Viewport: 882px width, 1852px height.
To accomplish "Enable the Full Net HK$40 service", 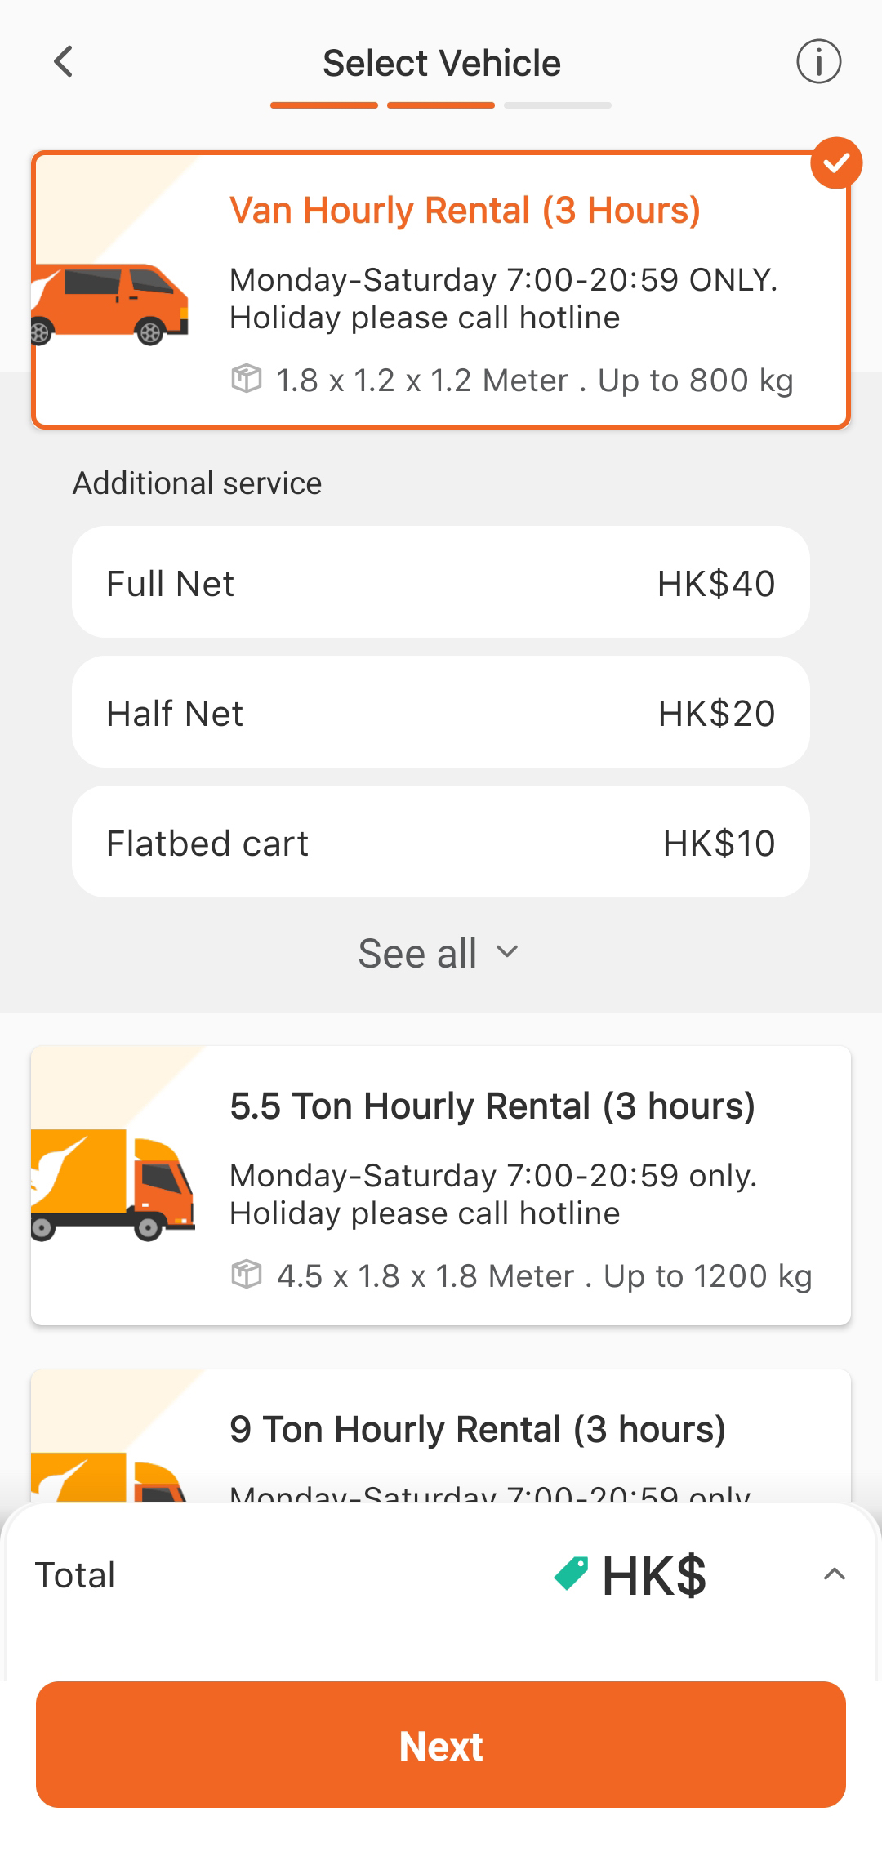I will pyautogui.click(x=441, y=583).
